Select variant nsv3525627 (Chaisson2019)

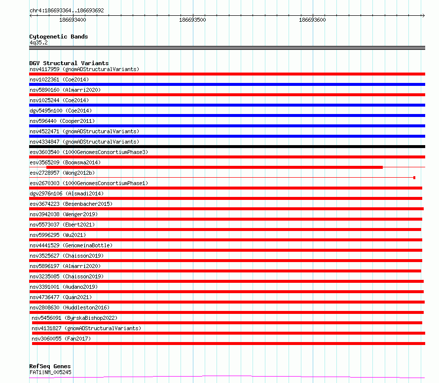(x=67, y=256)
